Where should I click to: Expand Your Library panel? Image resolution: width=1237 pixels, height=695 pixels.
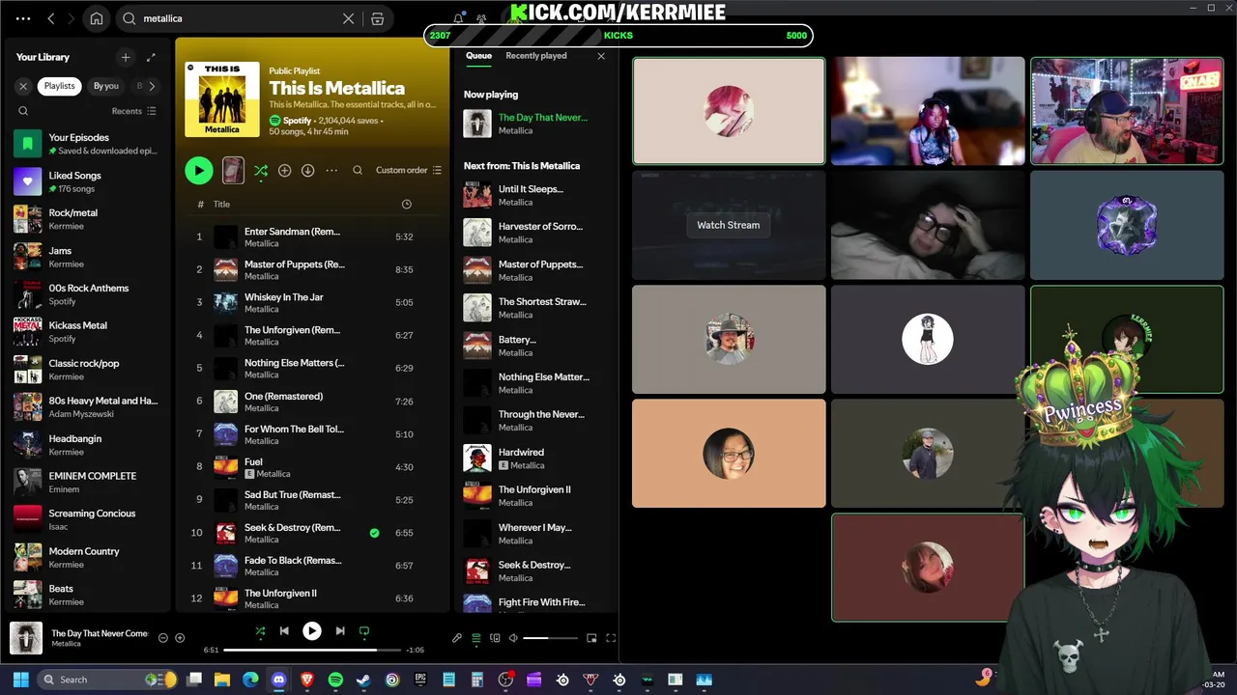click(151, 57)
